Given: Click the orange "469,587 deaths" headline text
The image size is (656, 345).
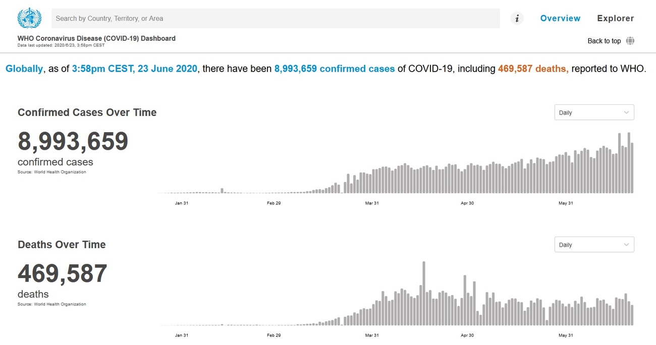Looking at the screenshot, I should 533,69.
